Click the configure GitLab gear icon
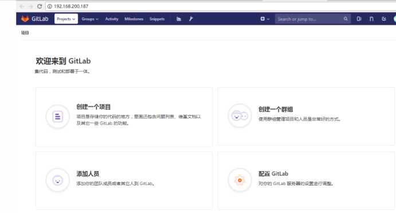 pyautogui.click(x=240, y=180)
